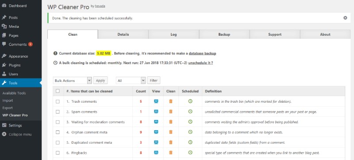354x160 pixels.
Task: Click scheduled clock for Duplicated comment meta
Action: click(190, 142)
